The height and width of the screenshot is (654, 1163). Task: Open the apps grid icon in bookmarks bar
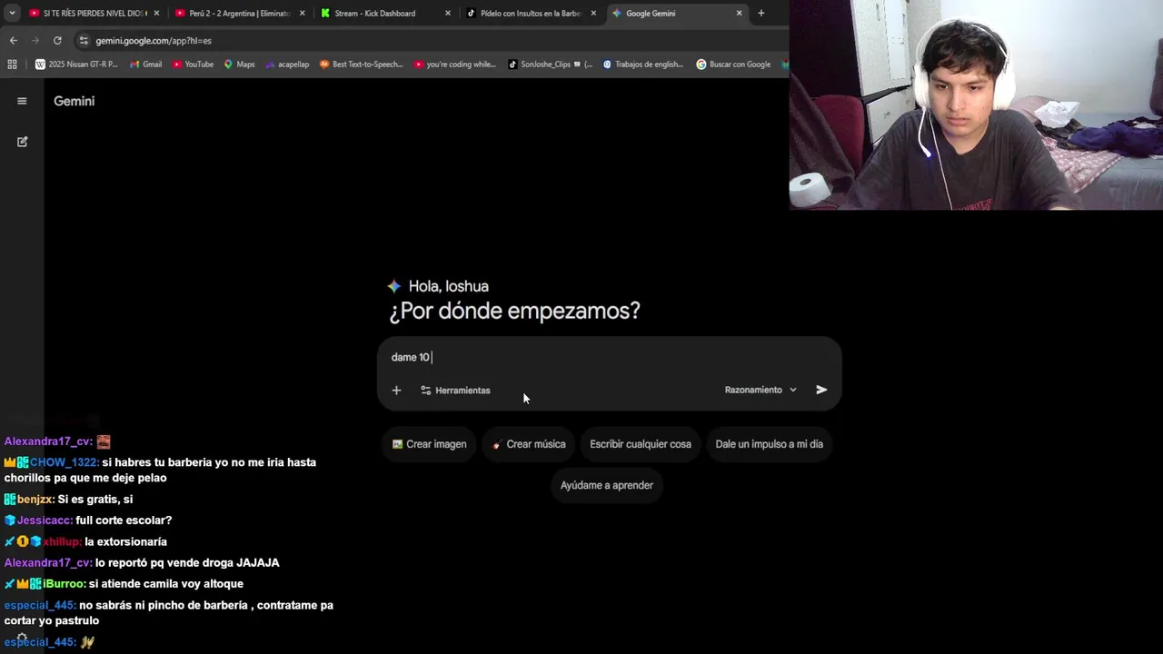[12, 64]
